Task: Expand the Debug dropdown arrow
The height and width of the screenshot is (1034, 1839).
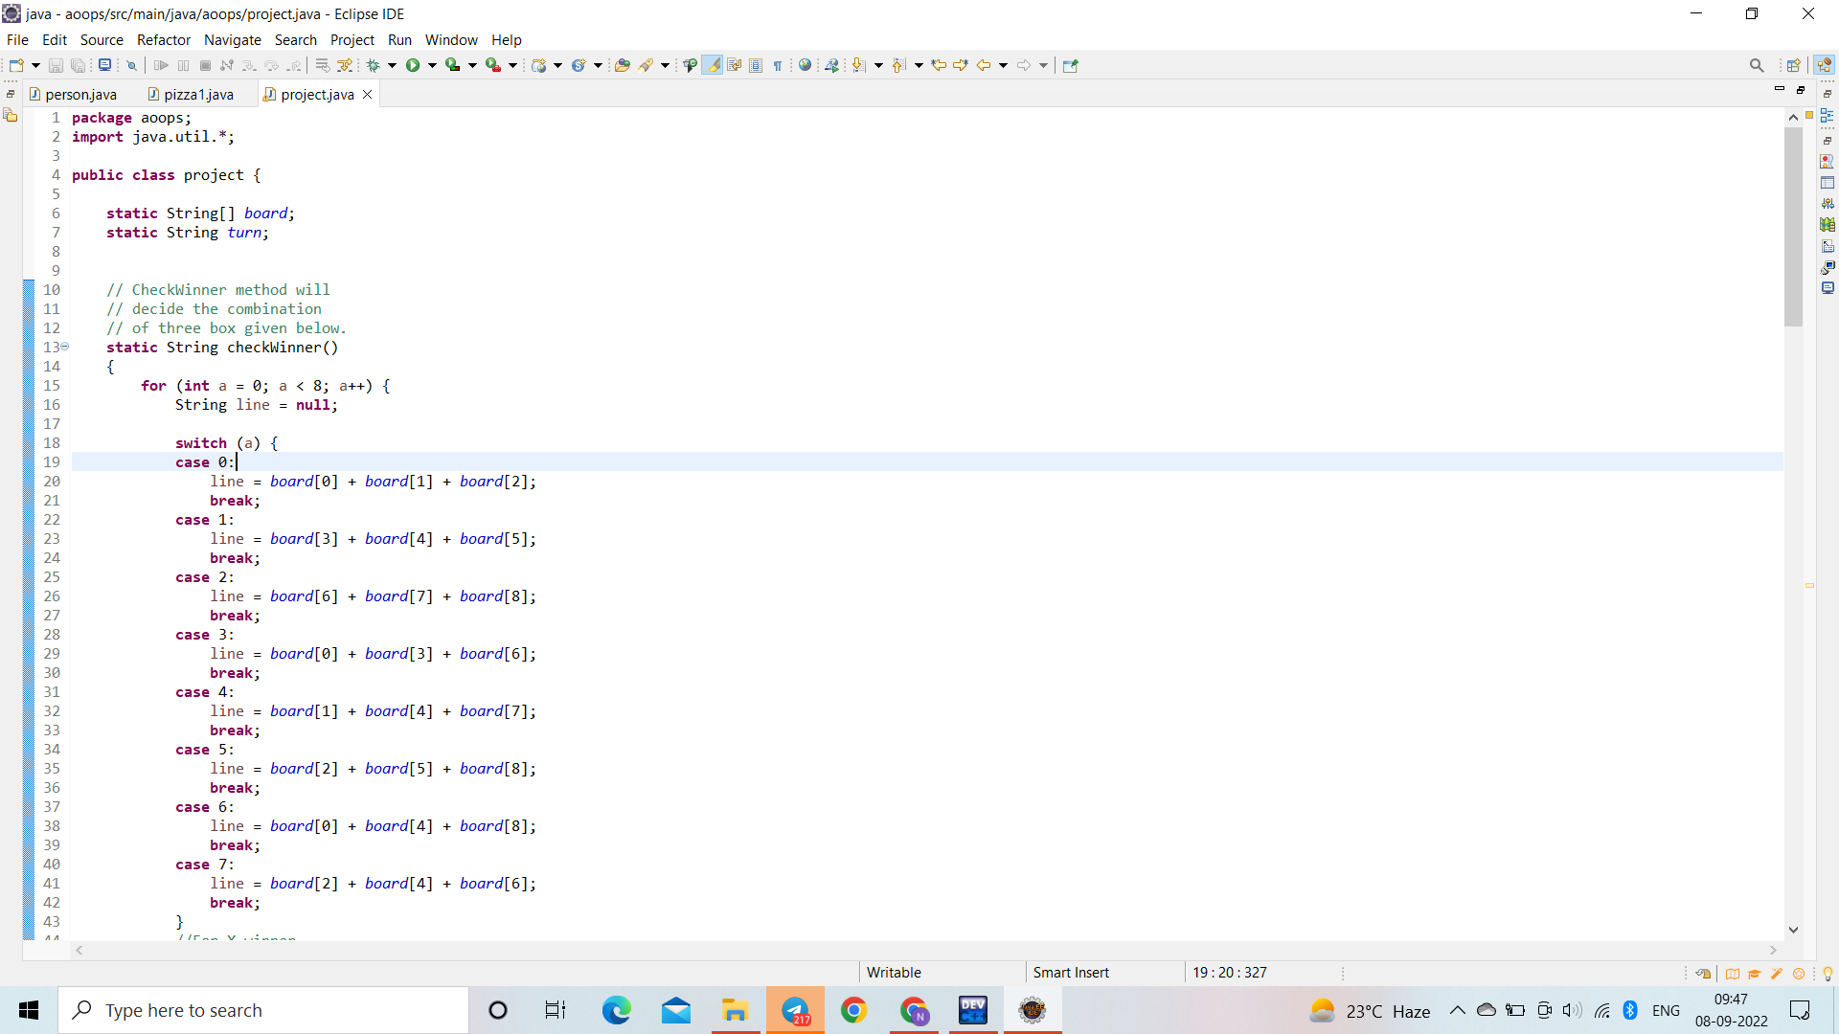Action: 392,65
